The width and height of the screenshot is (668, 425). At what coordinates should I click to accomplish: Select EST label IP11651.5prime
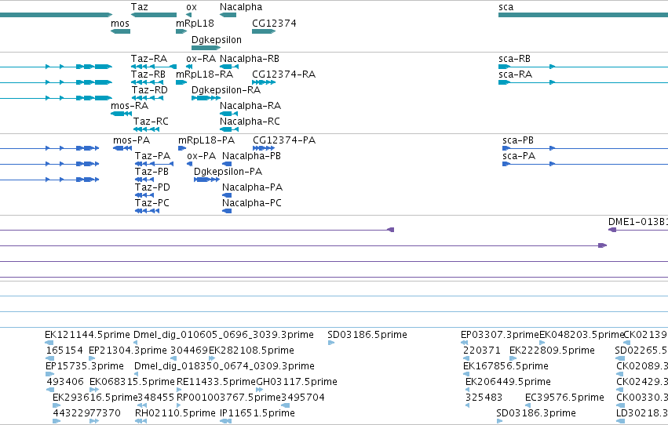257,413
